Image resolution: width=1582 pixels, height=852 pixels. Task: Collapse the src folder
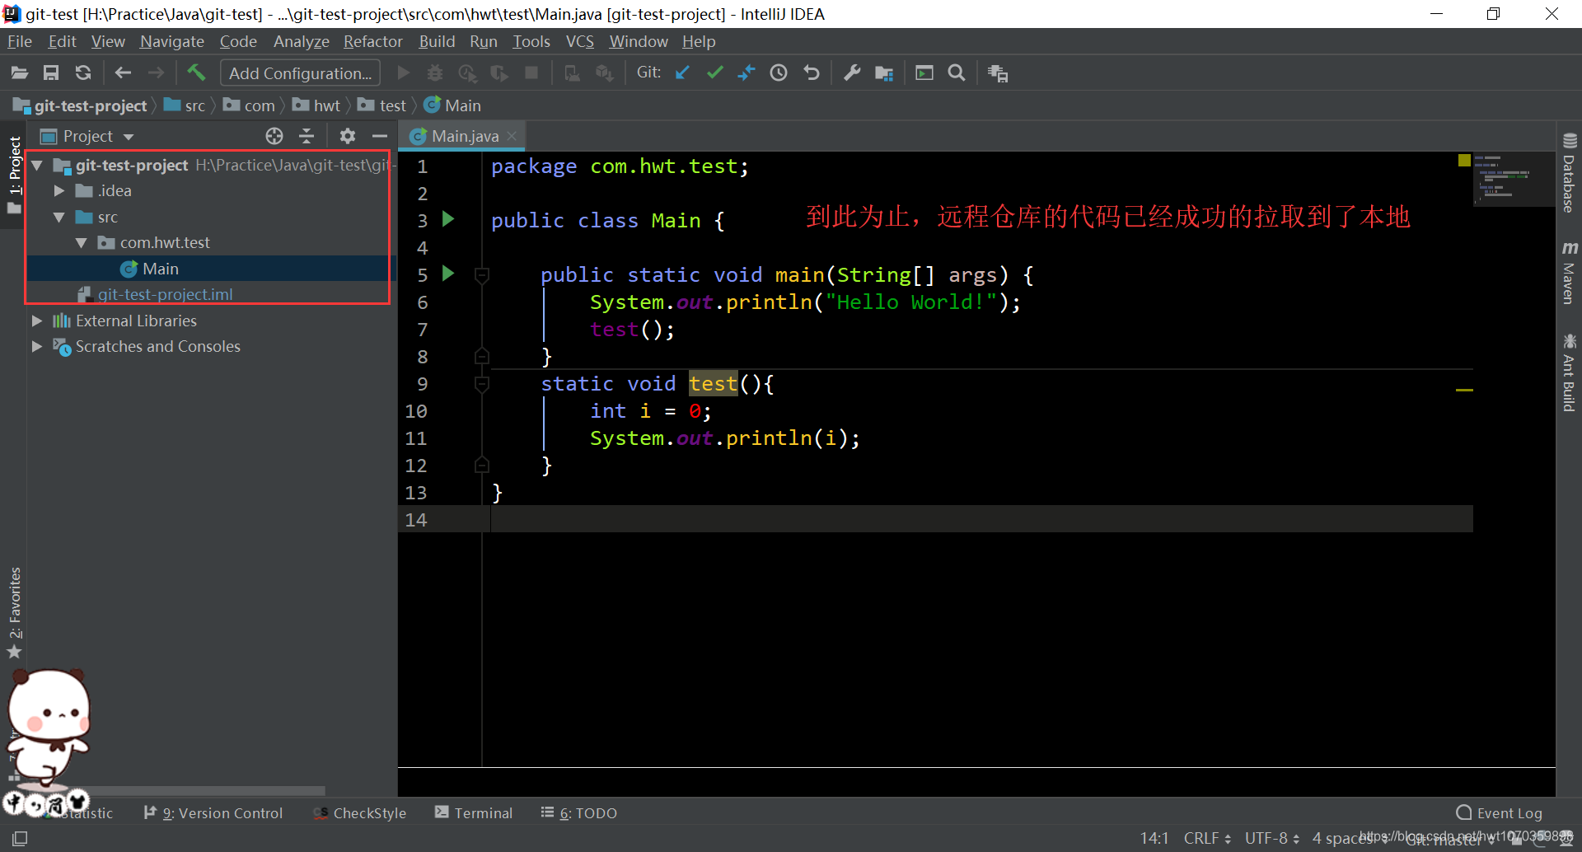pos(59,218)
